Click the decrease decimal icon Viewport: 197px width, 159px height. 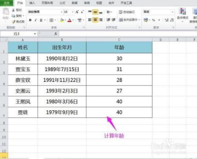pyautogui.click(x=172, y=20)
